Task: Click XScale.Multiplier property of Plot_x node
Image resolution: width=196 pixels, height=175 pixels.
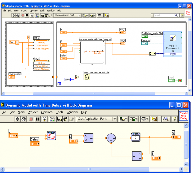Action: point(42,48)
